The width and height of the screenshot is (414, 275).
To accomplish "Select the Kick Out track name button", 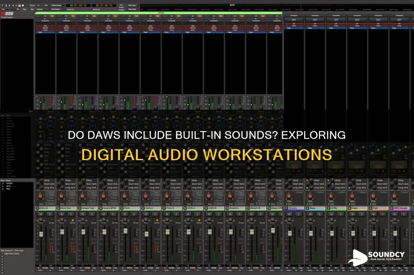I will click(x=66, y=208).
